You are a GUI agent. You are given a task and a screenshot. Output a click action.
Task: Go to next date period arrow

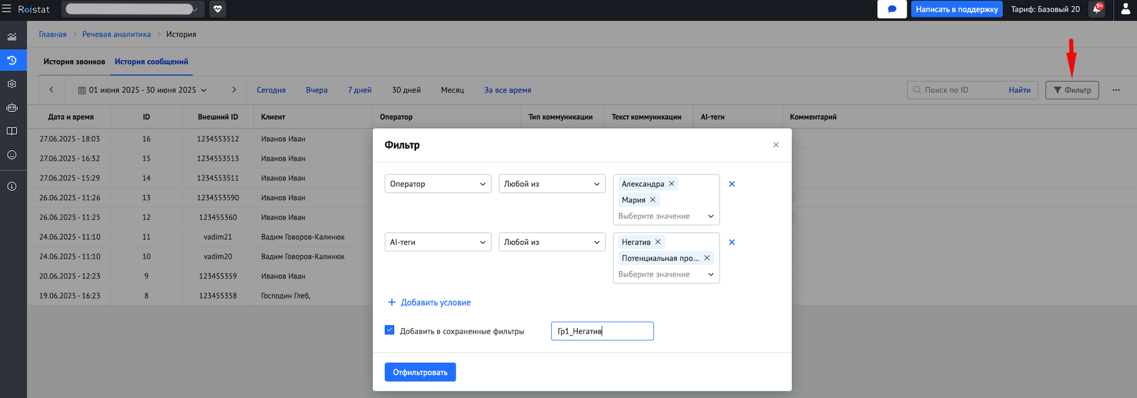coord(234,90)
